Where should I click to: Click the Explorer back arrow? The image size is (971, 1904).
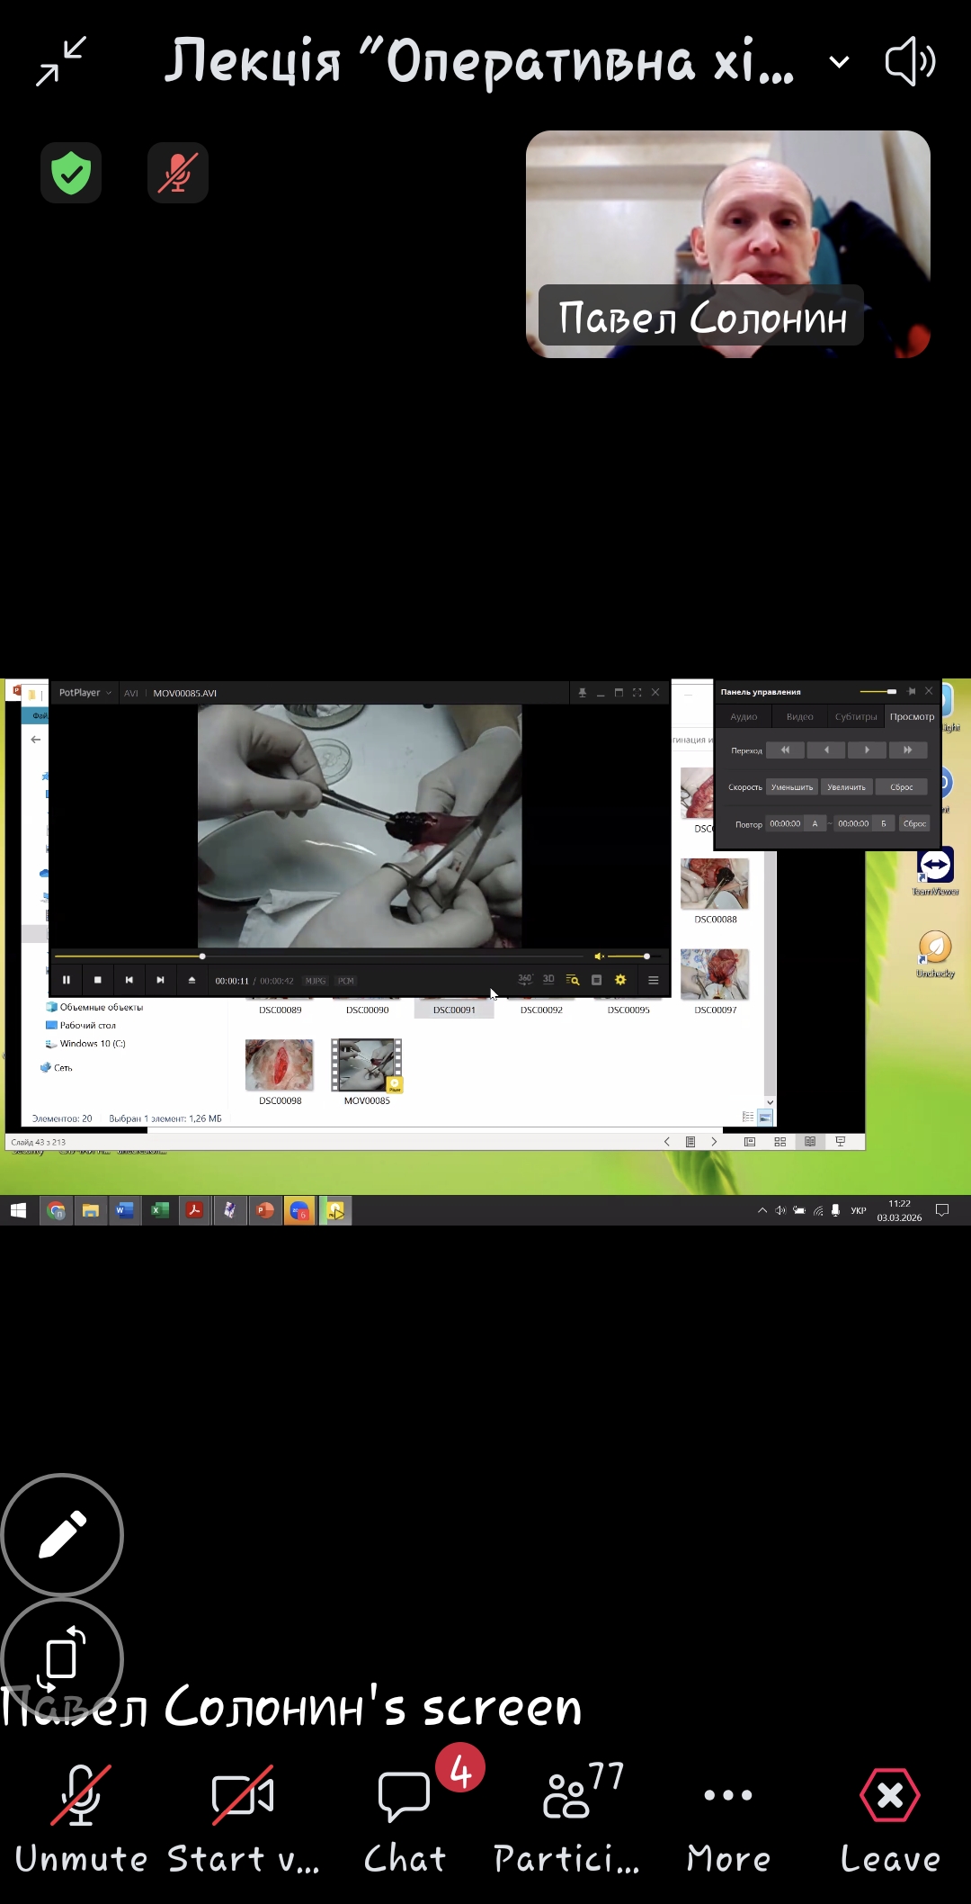point(36,739)
